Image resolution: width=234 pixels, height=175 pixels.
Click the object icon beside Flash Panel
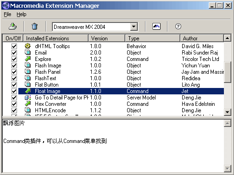(x=28, y=71)
